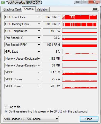Enable the Log to file checkbox
The image size is (101, 124).
tap(6, 107)
